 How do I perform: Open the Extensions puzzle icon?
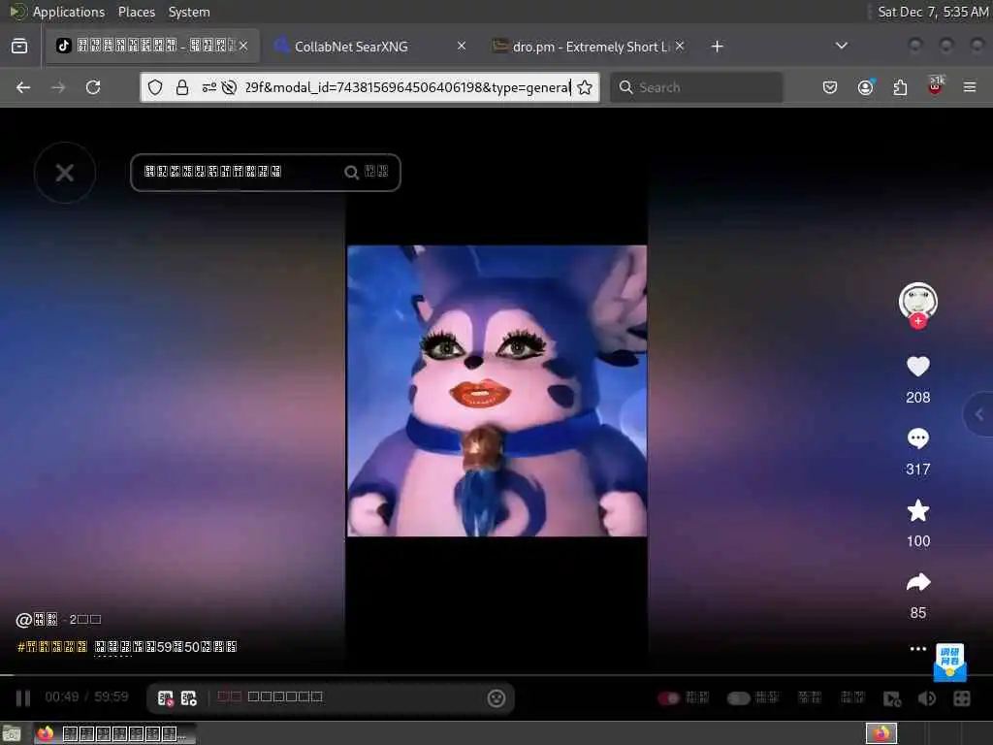(x=900, y=87)
